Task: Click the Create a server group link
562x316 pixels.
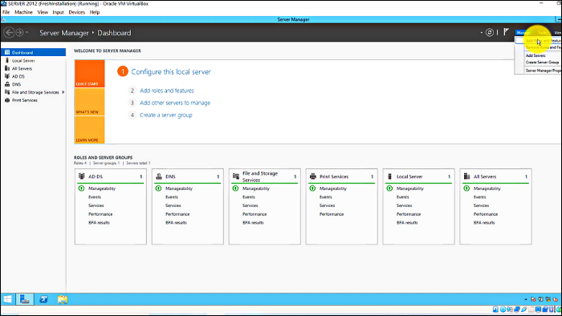Action: (166, 115)
